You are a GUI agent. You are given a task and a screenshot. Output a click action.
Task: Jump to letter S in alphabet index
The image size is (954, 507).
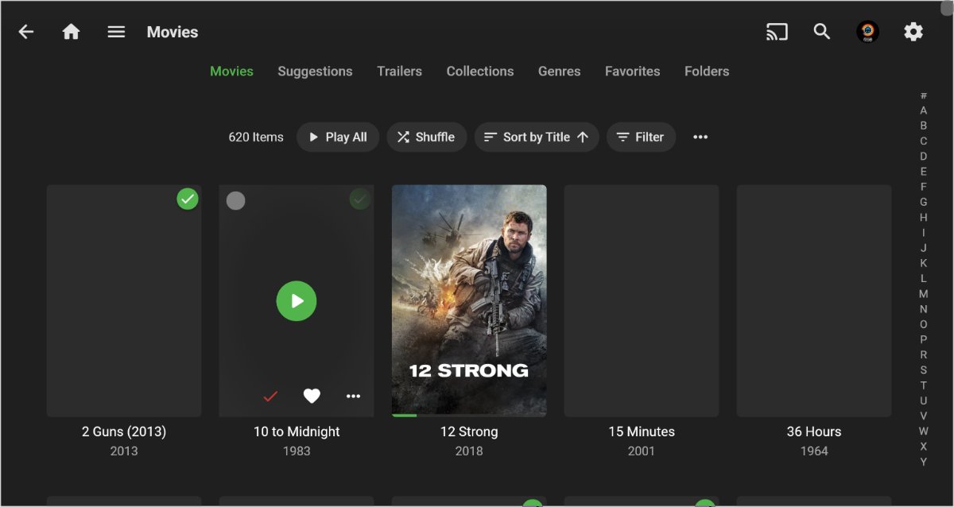[x=923, y=370]
